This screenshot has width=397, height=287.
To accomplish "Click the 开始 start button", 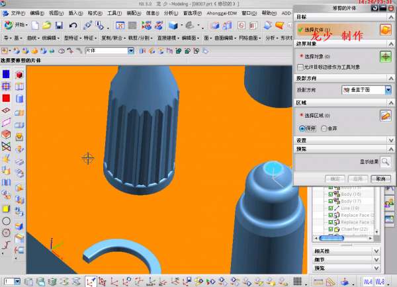I will pyautogui.click(x=15, y=25).
